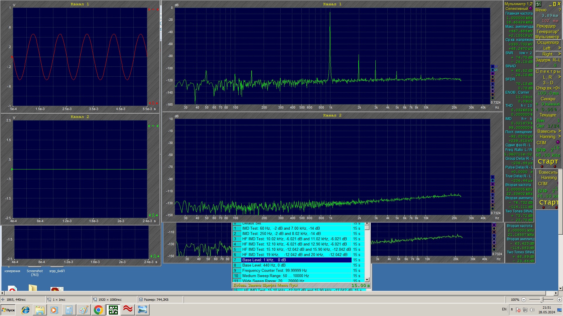Open the Мультиметр menu item
This screenshot has height=316, width=563.
coord(547,37)
